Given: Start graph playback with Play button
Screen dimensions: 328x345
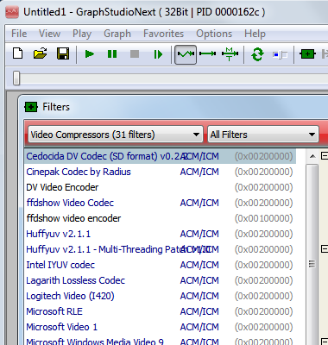Looking at the screenshot, I should click(90, 54).
